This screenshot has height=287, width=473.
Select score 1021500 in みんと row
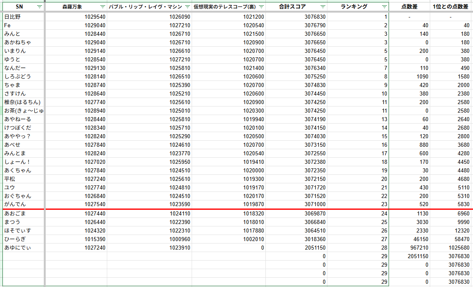(229, 34)
